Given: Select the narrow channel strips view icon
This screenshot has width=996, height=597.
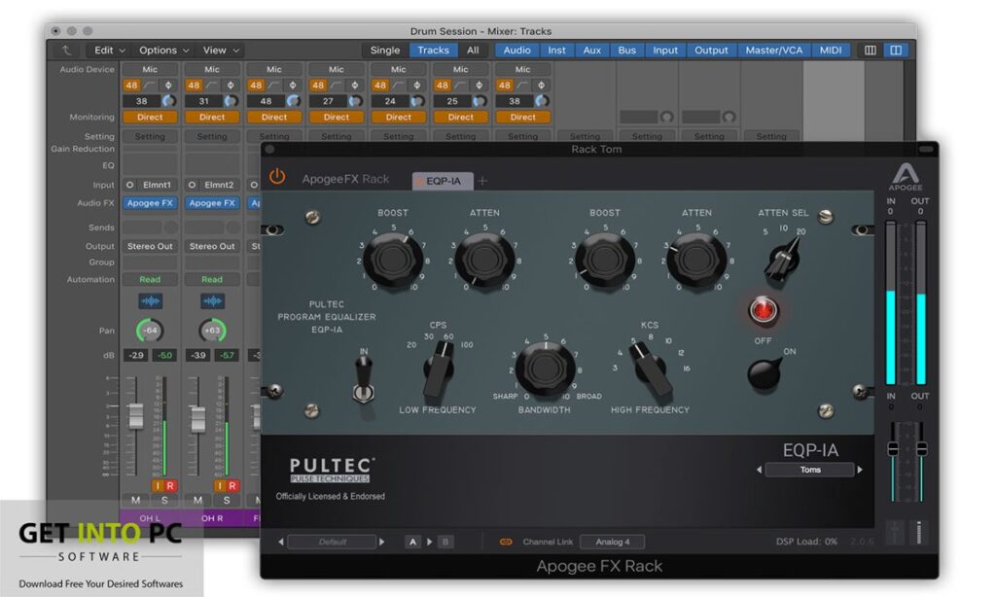Looking at the screenshot, I should click(871, 51).
